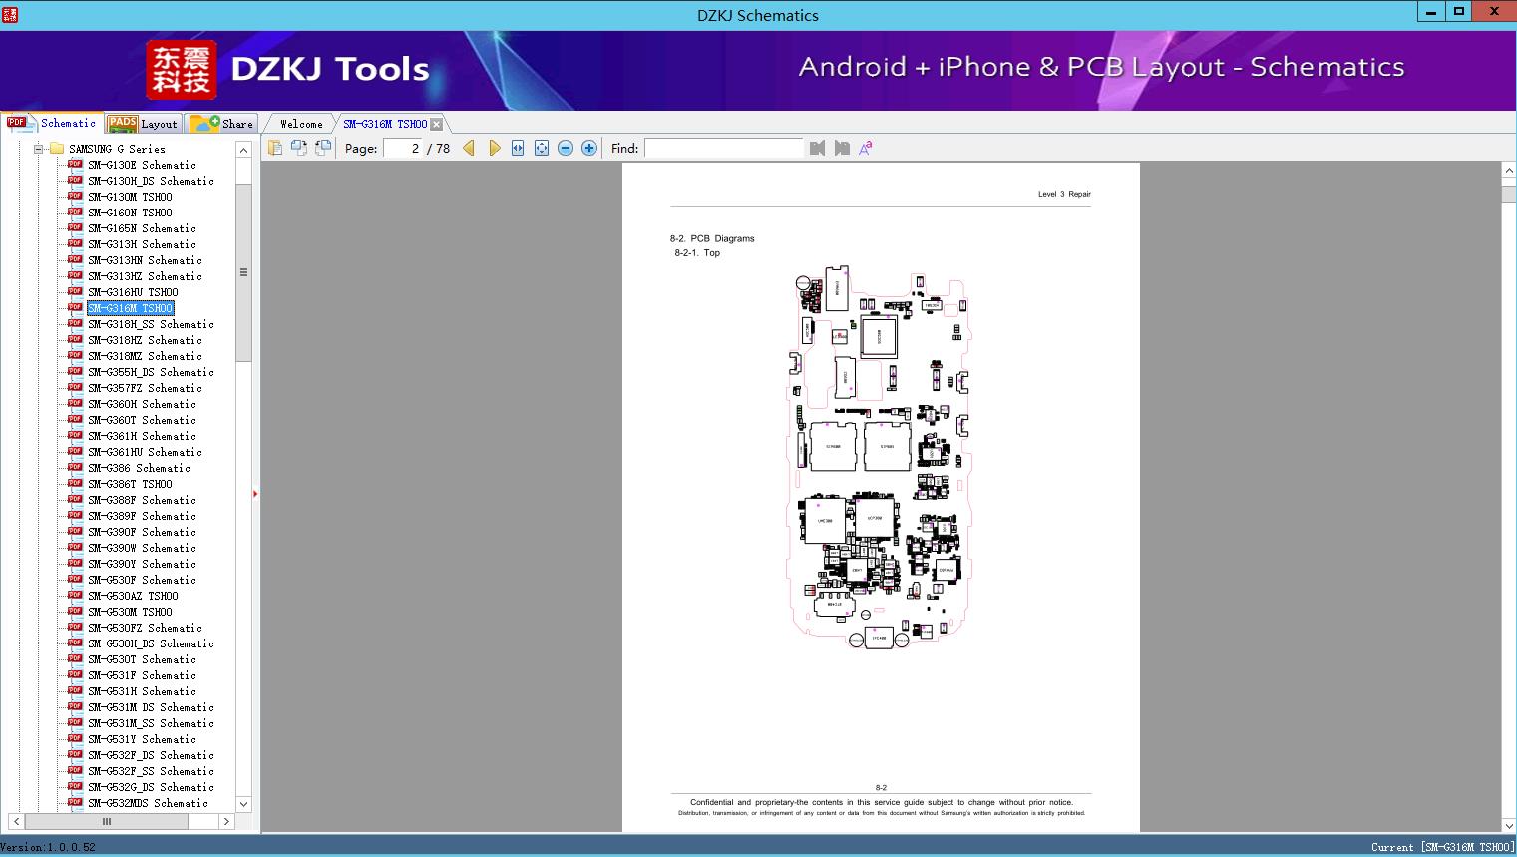Click PDF icon beside SM-G531Y Schematic
Viewport: 1517px width, 857px height.
coord(75,738)
